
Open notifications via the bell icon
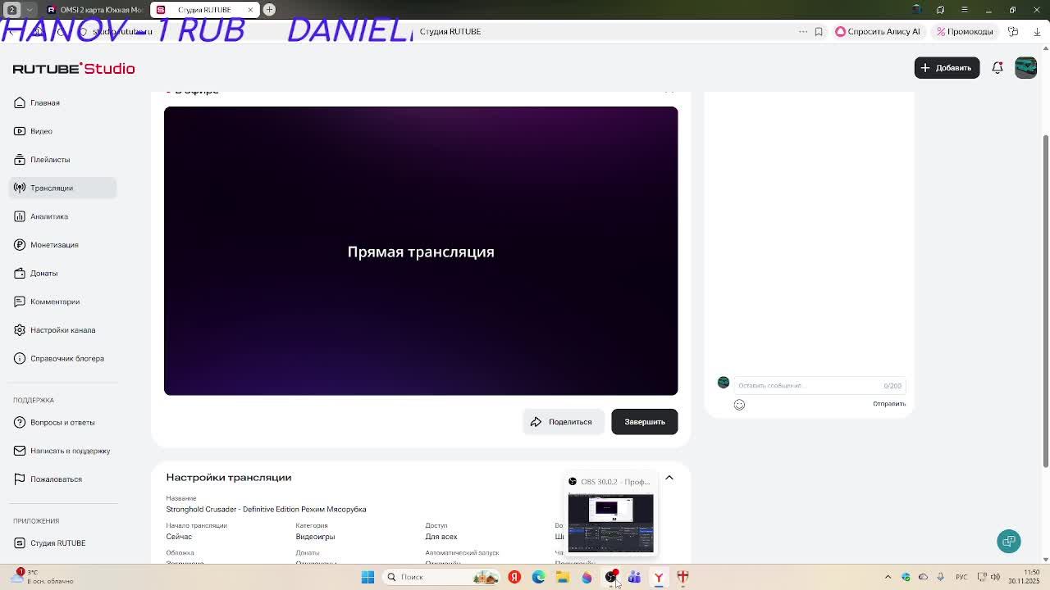pyautogui.click(x=997, y=68)
